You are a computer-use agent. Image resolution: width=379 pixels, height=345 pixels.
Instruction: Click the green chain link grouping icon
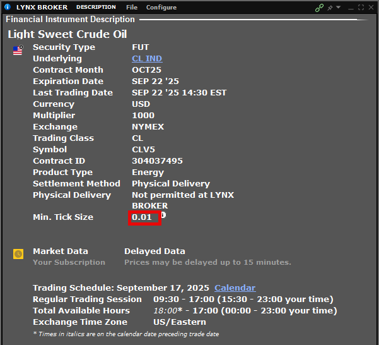click(x=320, y=8)
